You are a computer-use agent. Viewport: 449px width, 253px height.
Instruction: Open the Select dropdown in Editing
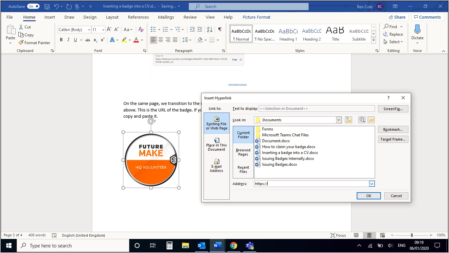393,42
